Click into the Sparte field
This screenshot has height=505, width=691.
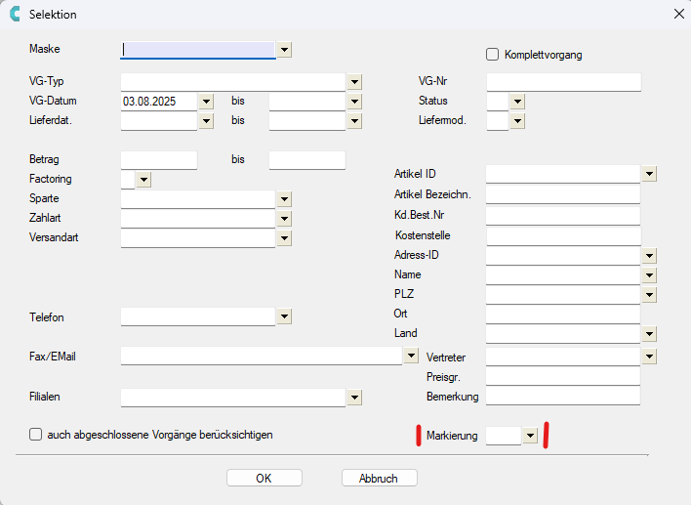(198, 199)
